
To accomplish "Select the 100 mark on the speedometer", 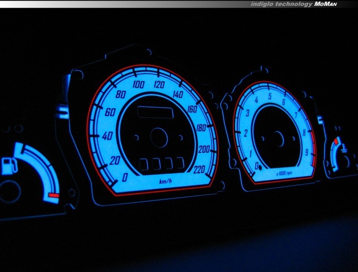I will [x=138, y=85].
